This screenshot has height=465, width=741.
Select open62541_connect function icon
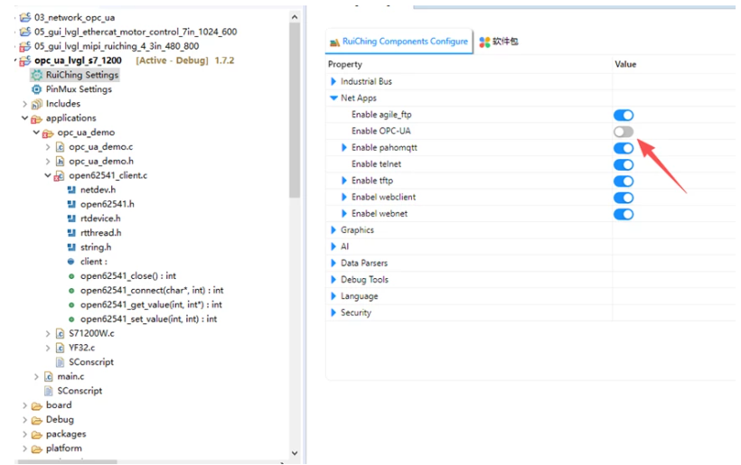71,291
